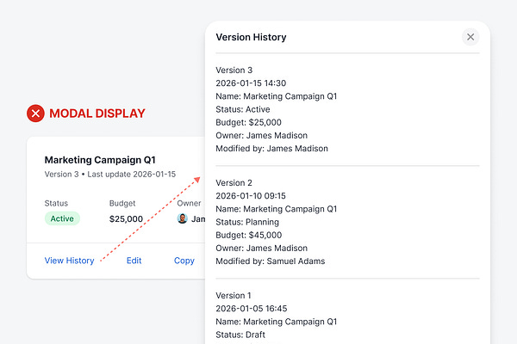Click the Status: Planning line

pos(249,222)
